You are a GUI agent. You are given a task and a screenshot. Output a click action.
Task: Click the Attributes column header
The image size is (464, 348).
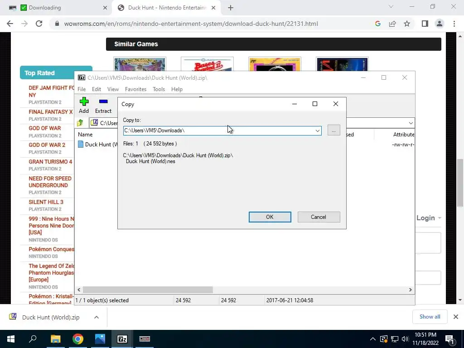click(403, 134)
